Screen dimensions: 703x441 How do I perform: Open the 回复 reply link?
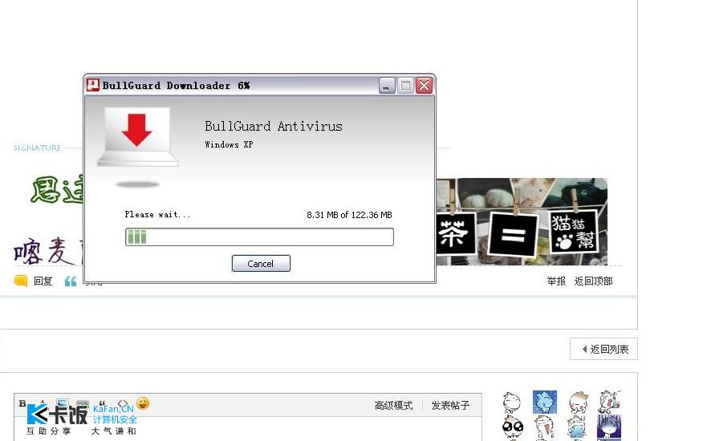(x=43, y=281)
